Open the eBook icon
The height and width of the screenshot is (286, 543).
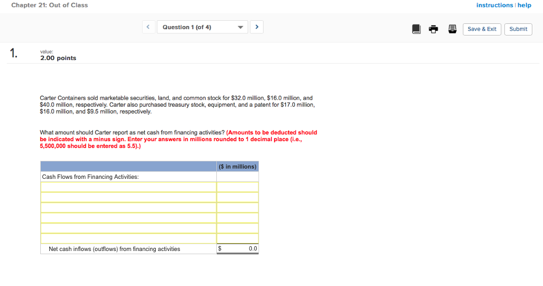pyautogui.click(x=416, y=29)
